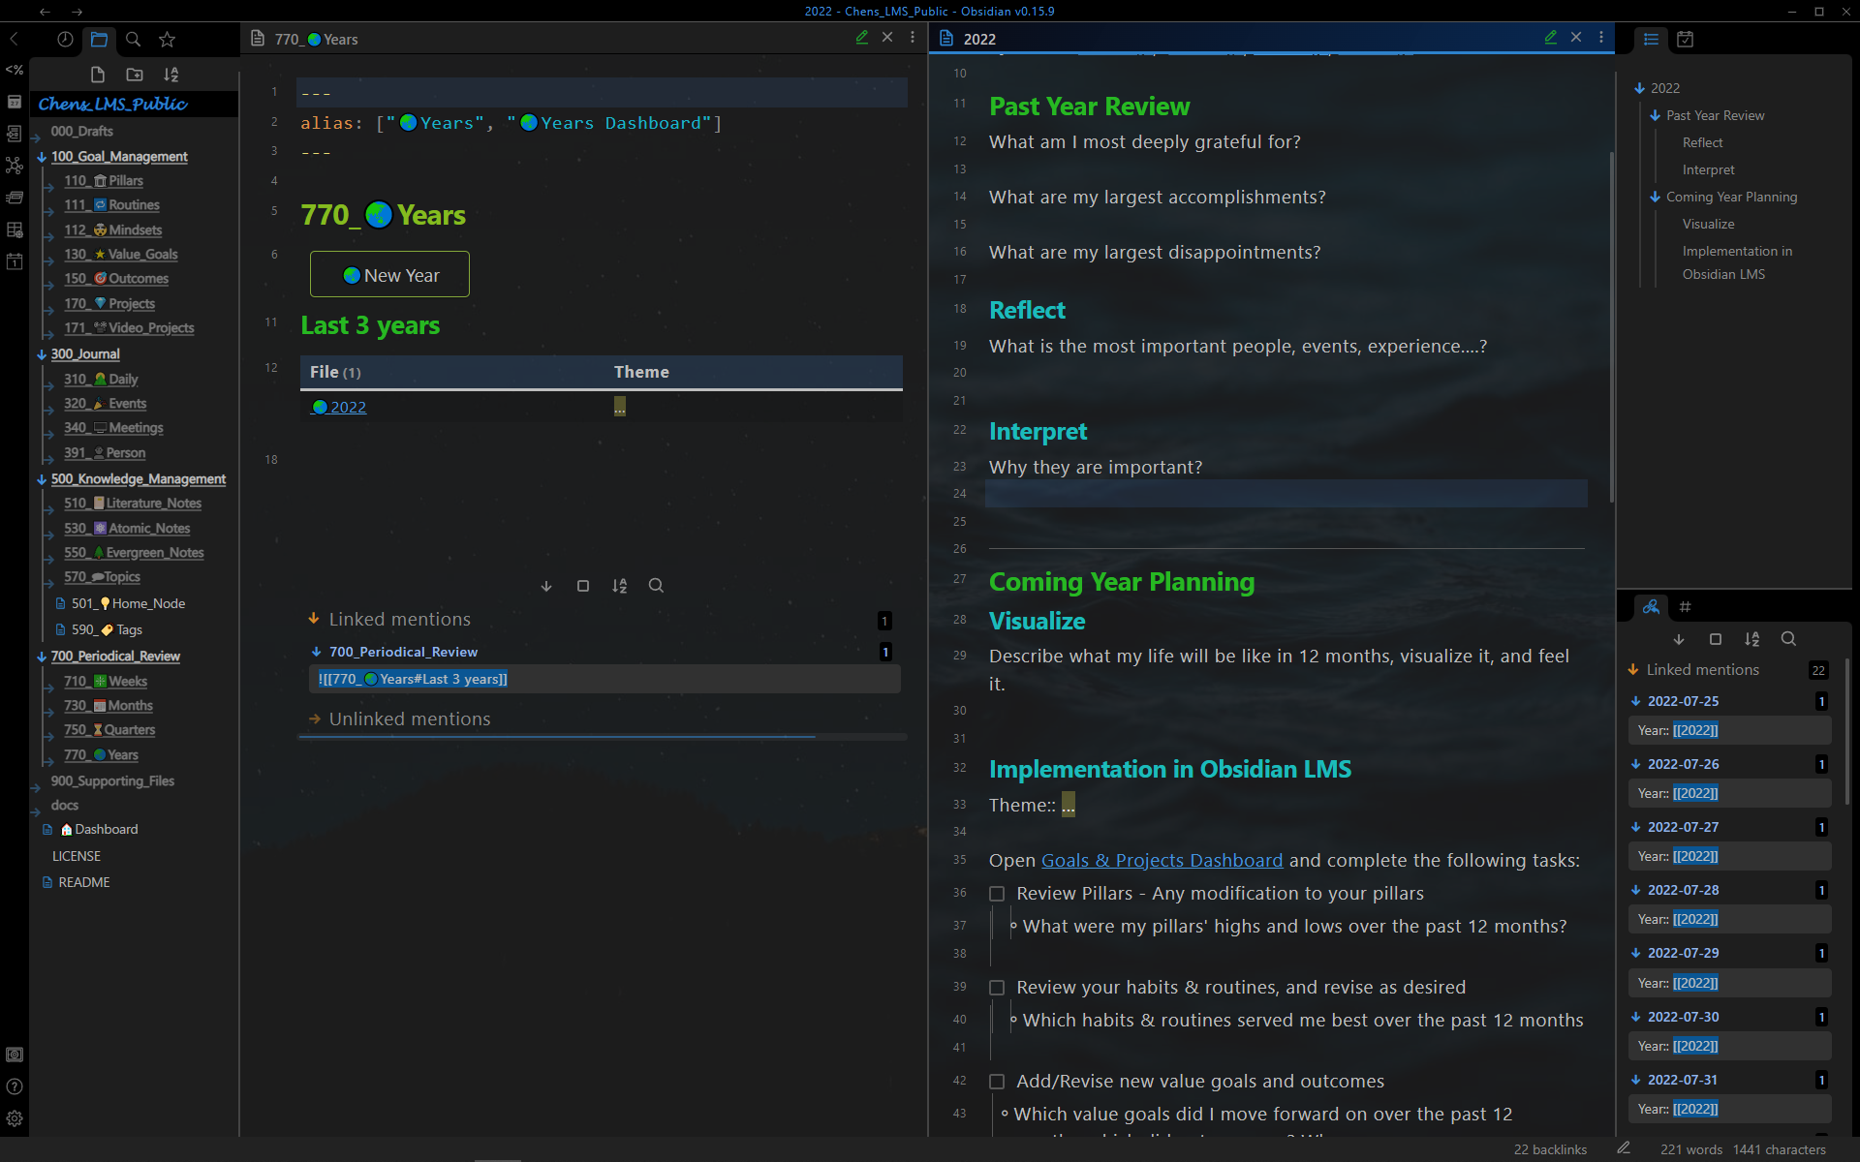The height and width of the screenshot is (1162, 1860).
Task: Change sort order in file explorer
Action: tap(171, 75)
